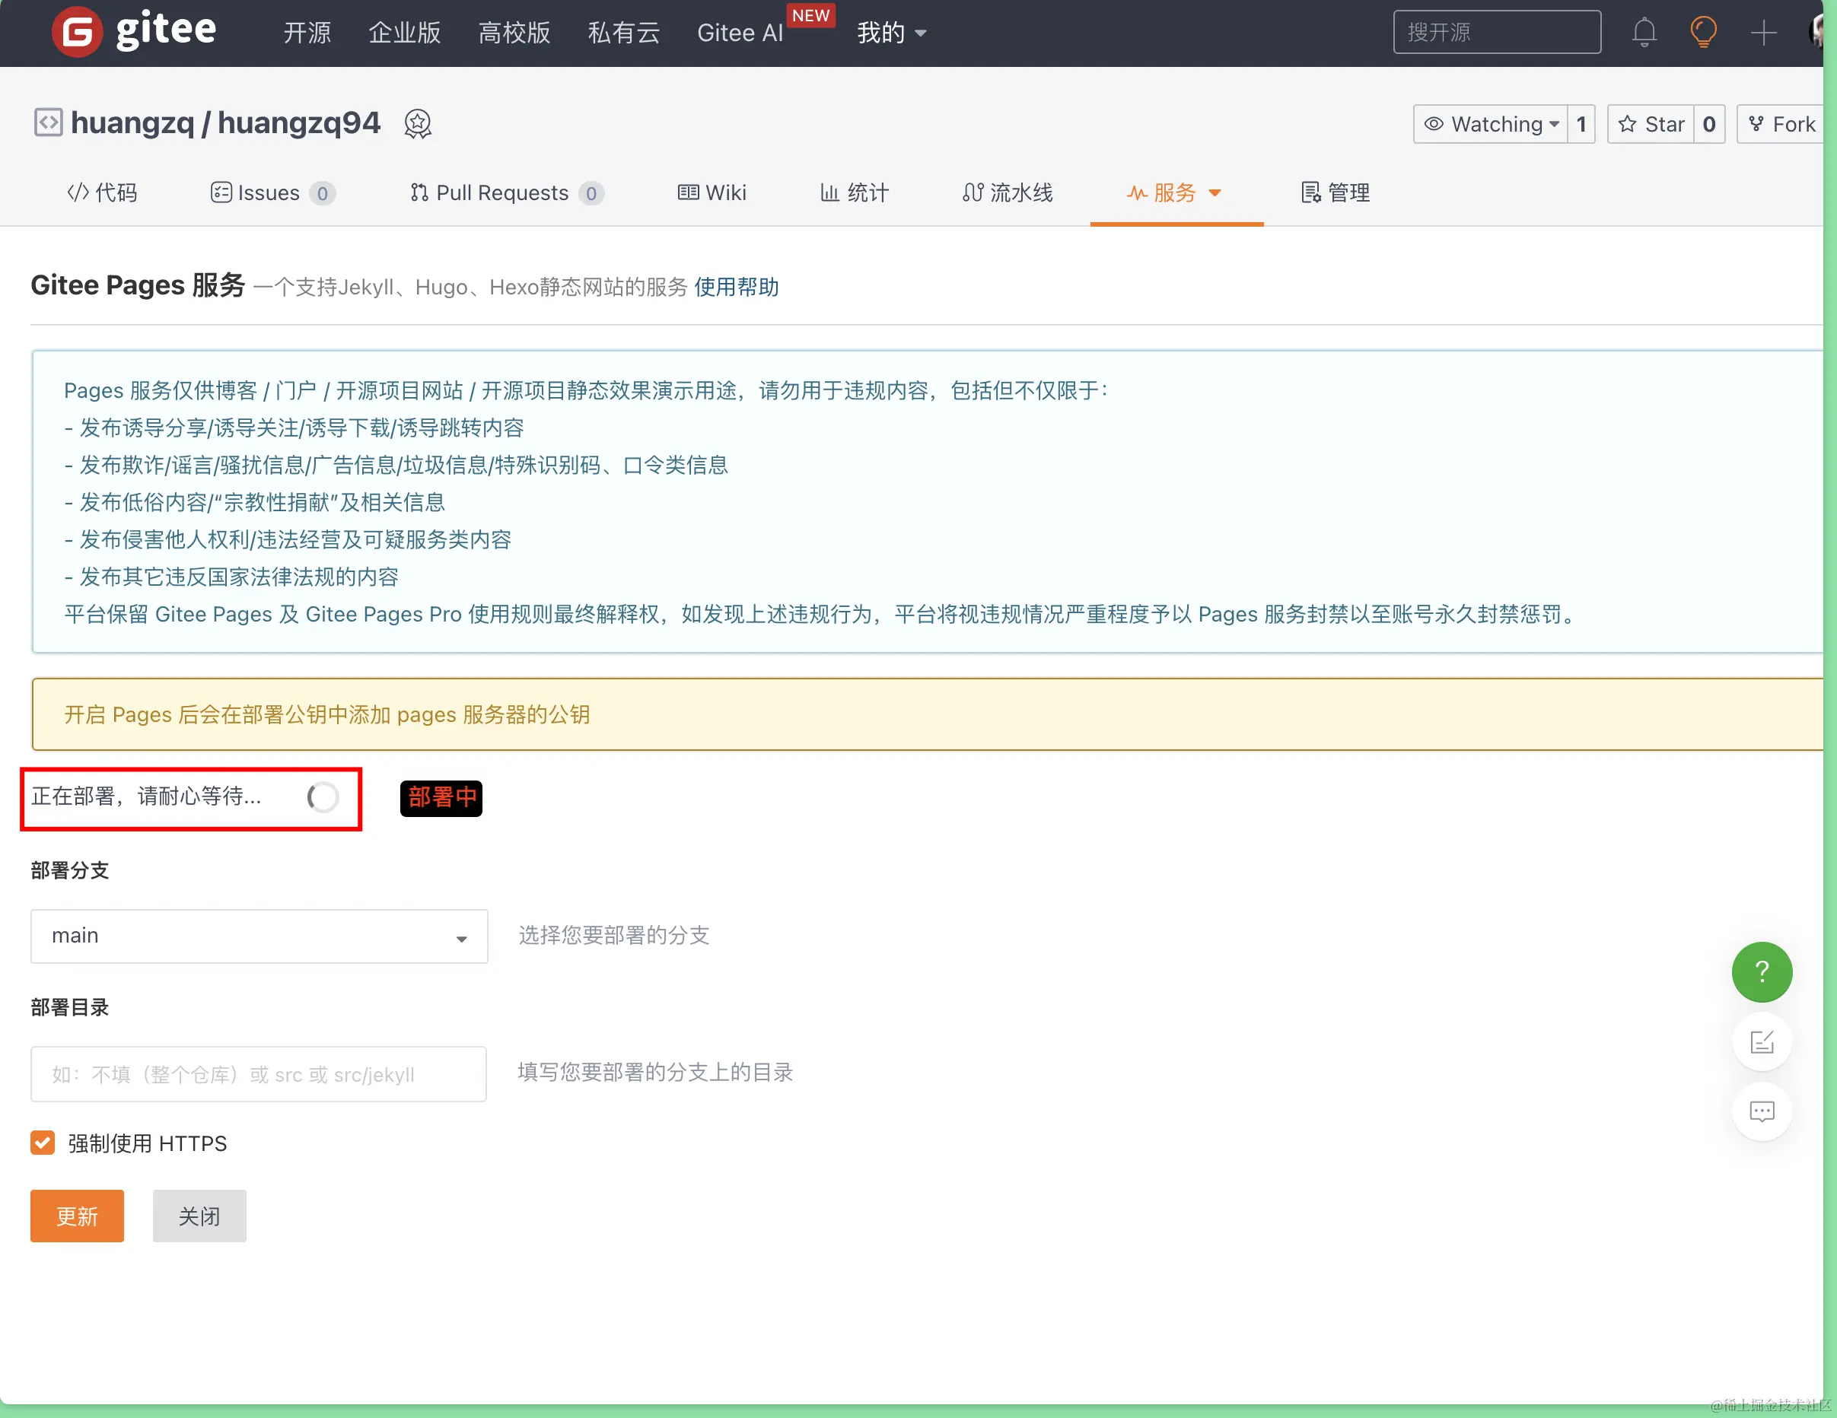Open the 统计 tab
Viewport: 1837px width, 1418px height.
tap(854, 192)
